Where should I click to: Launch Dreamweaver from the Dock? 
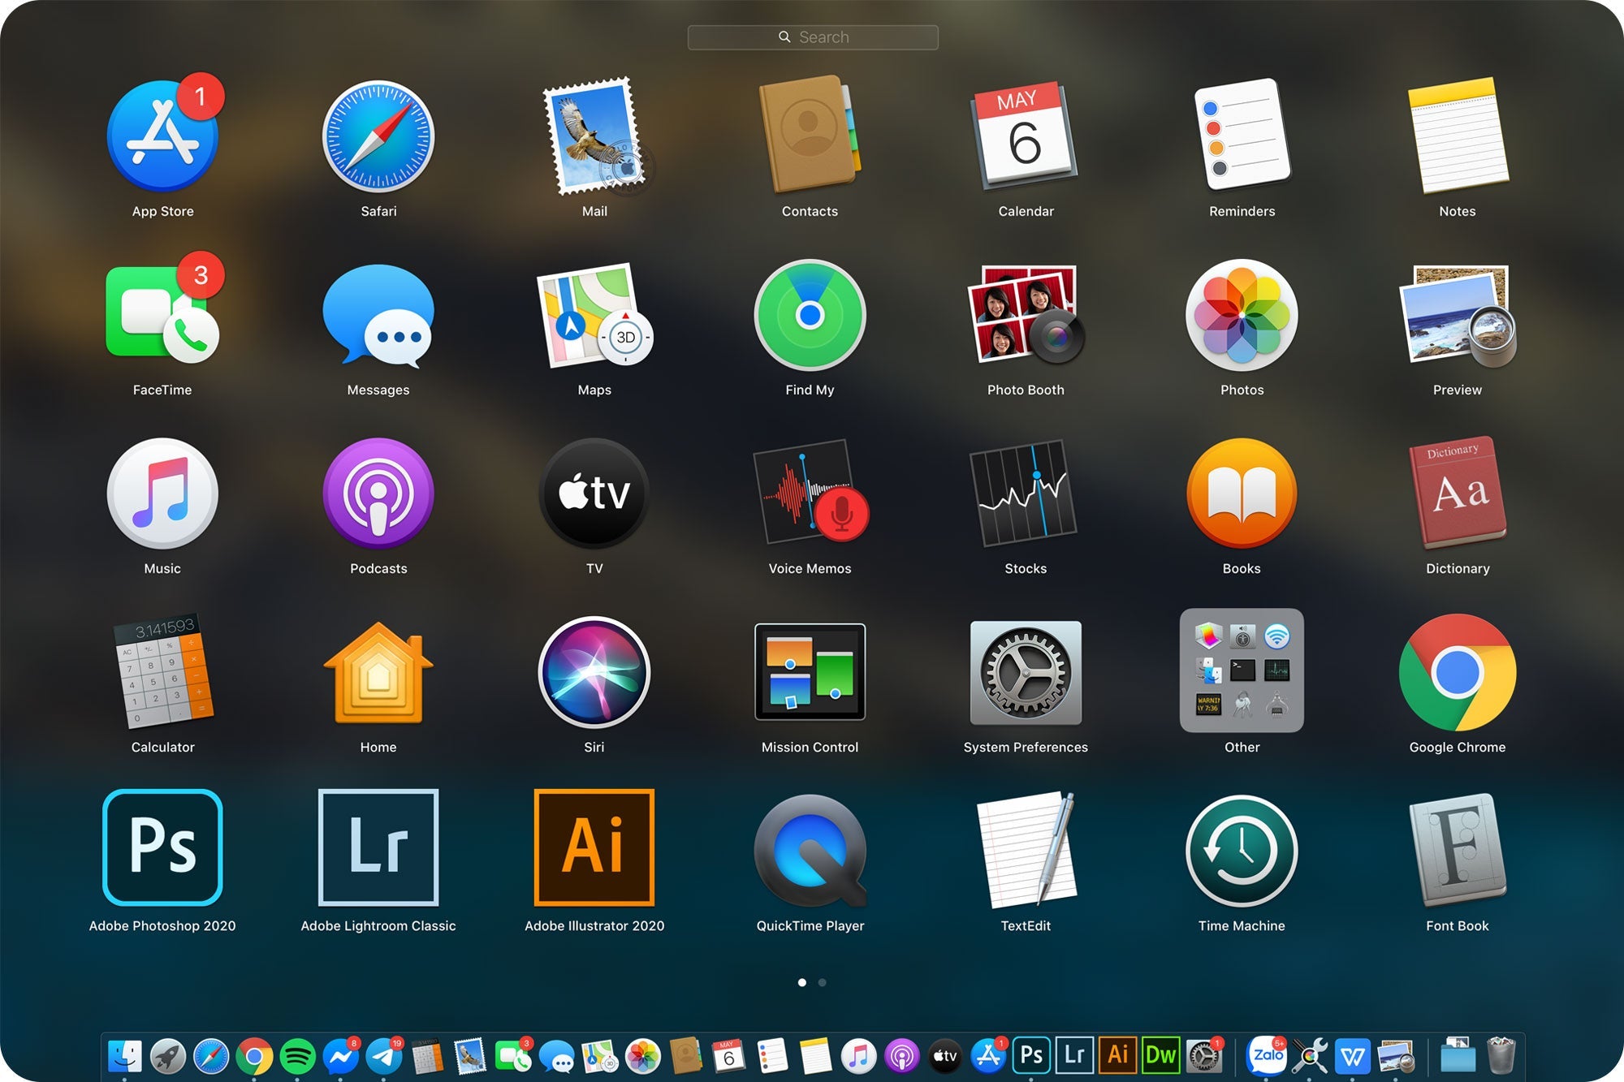1160,1055
